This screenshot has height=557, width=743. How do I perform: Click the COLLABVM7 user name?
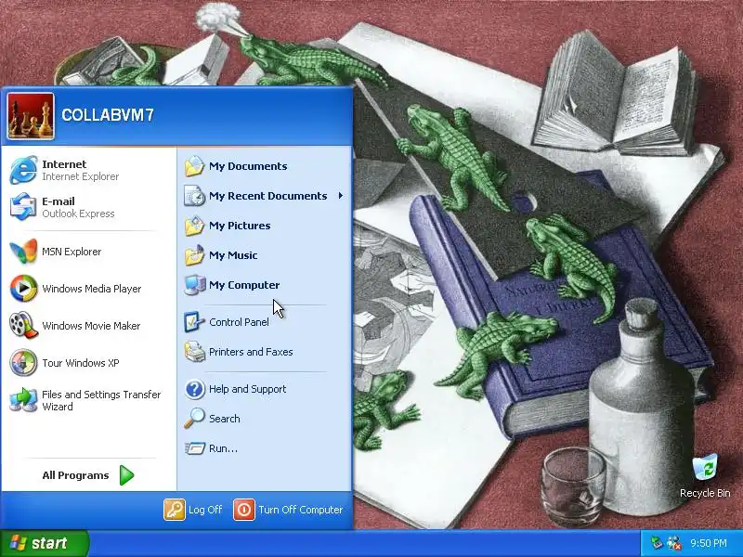(x=108, y=115)
